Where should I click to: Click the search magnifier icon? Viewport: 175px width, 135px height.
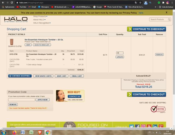169,19
